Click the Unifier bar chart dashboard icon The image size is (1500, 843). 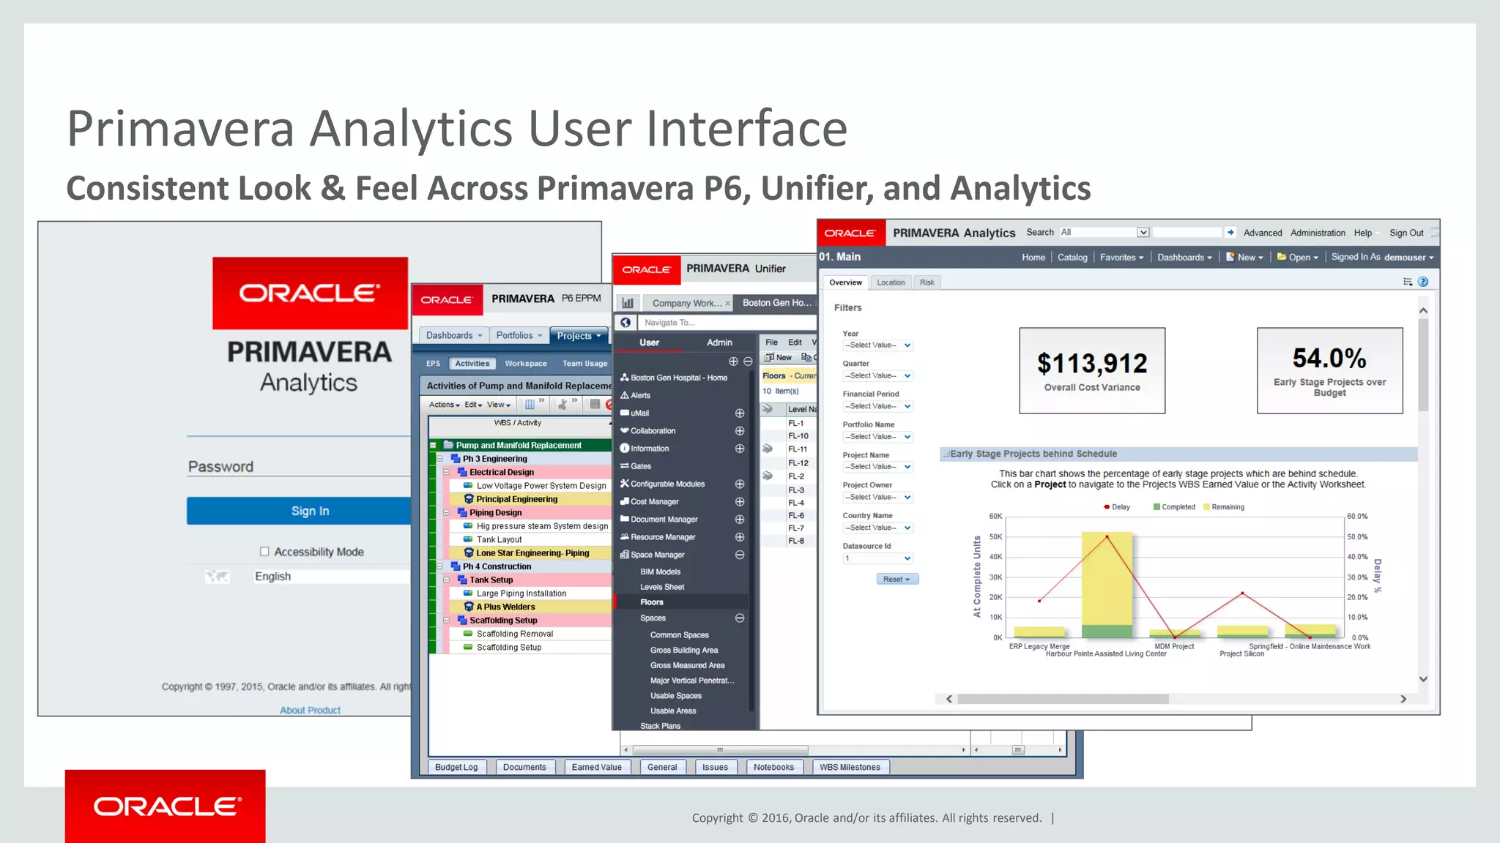tap(628, 303)
